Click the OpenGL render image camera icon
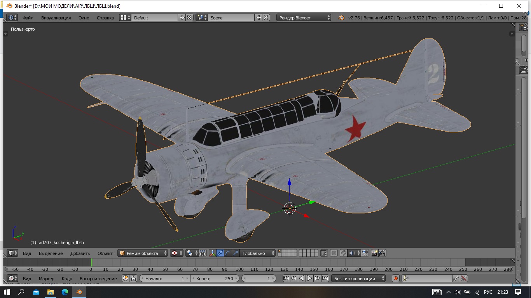The image size is (531, 298). [x=374, y=253]
